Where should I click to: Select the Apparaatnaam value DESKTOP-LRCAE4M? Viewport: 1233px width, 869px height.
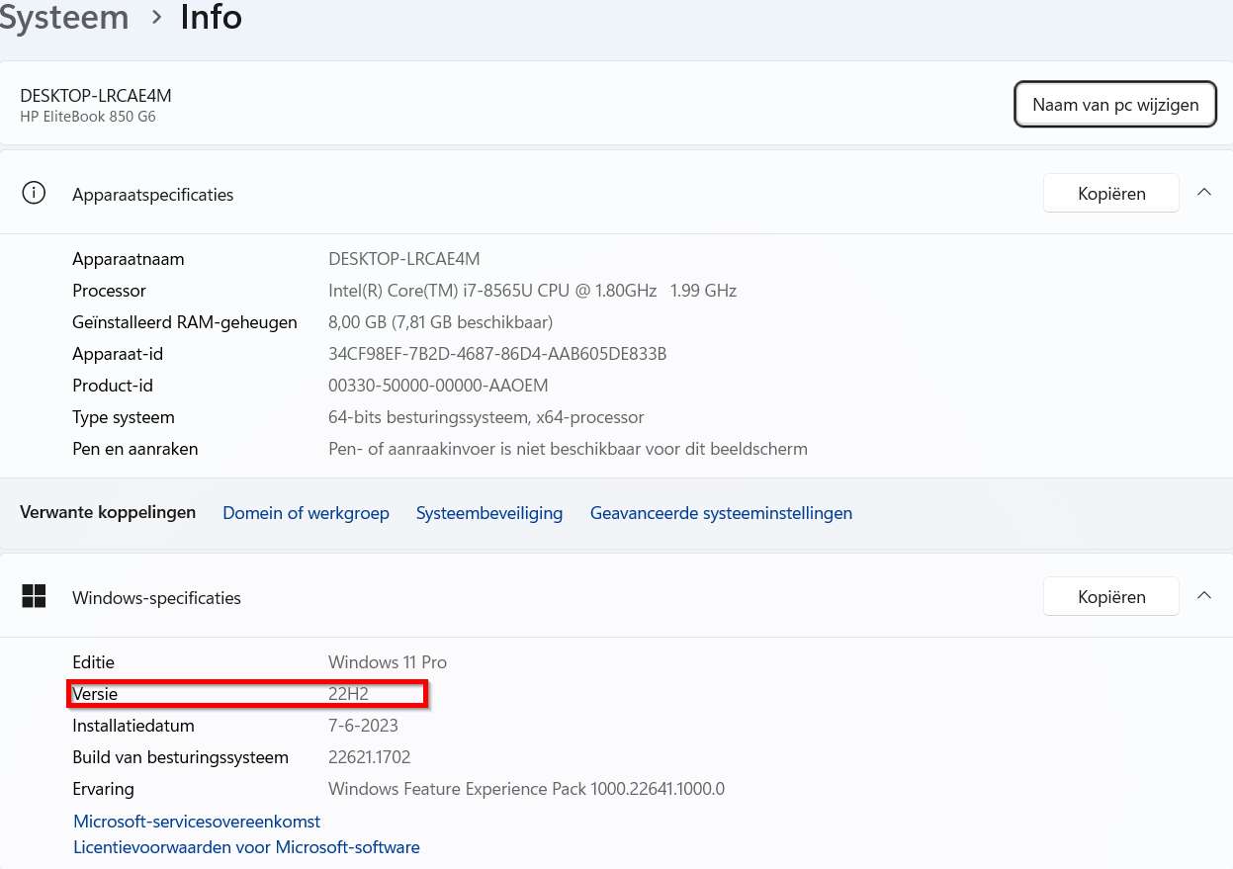click(x=403, y=259)
